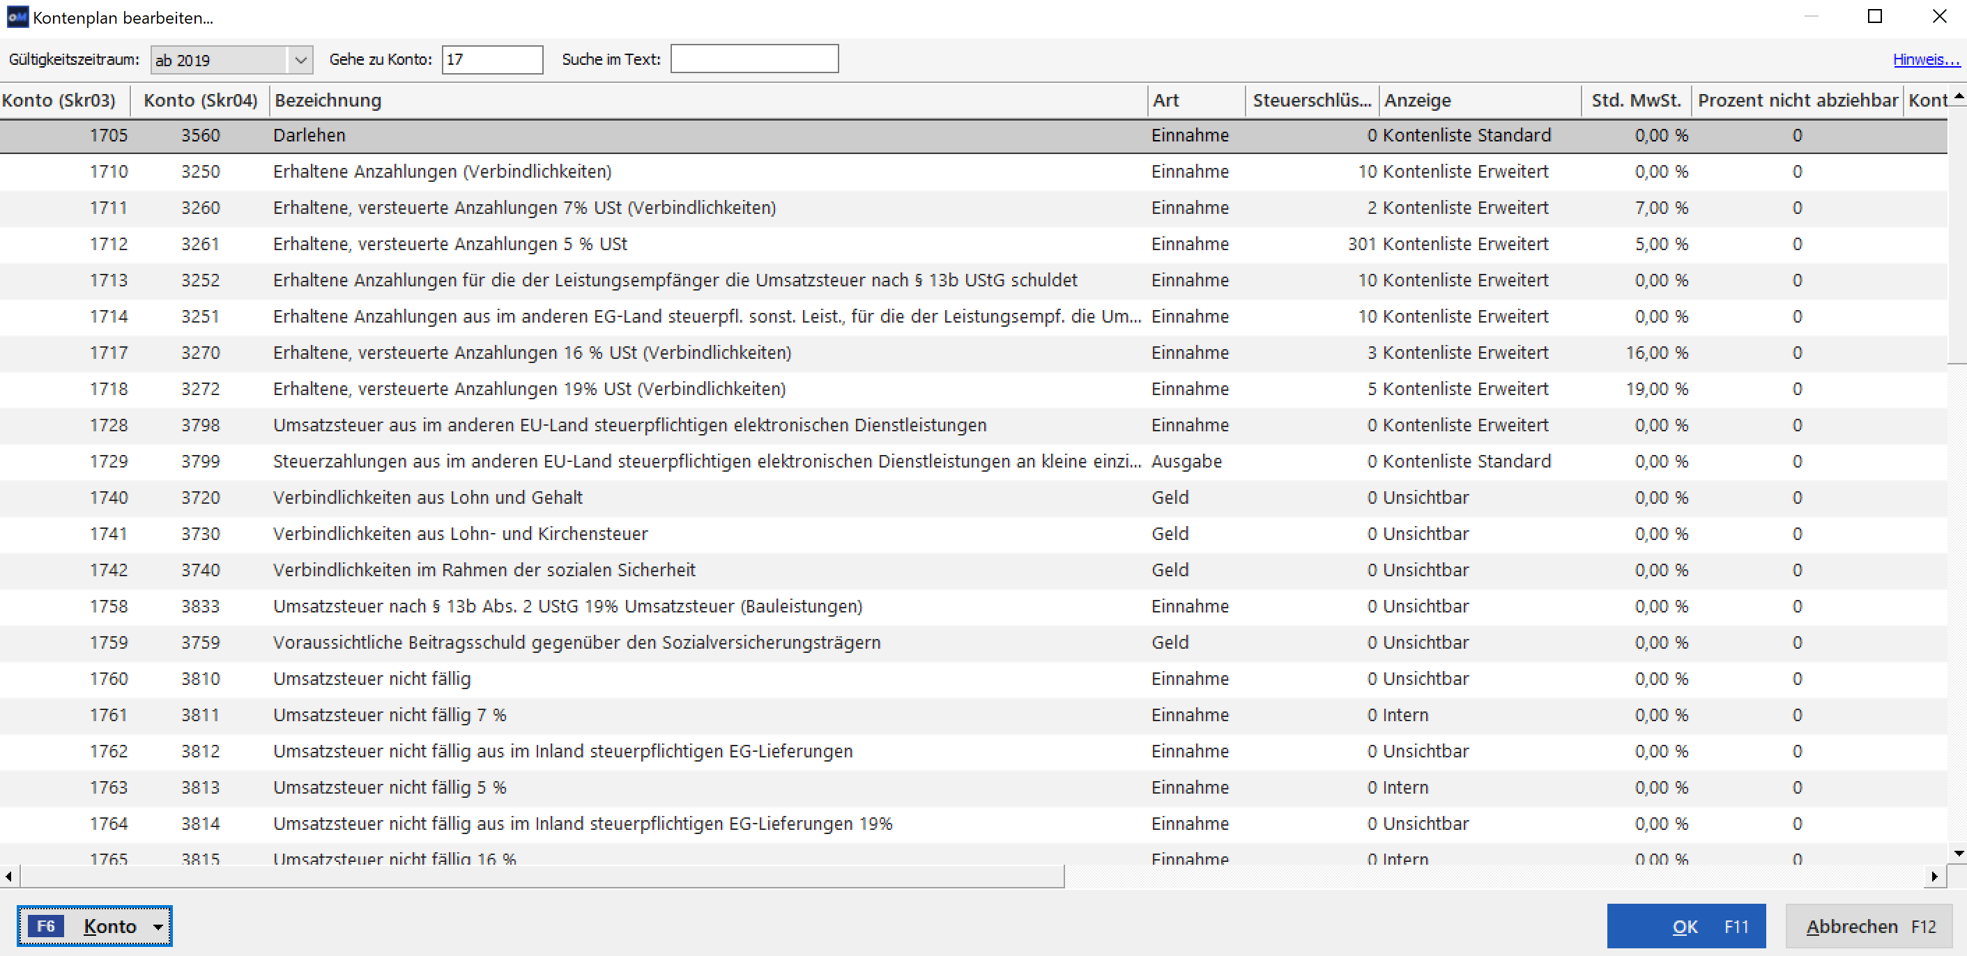1967x956 pixels.
Task: Click the horizontal scrollbar left arrow
Action: pos(8,877)
